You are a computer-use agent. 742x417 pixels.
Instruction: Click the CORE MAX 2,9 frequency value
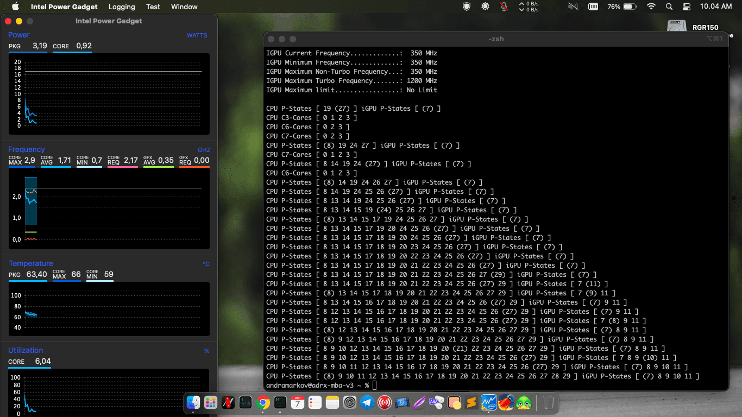(x=22, y=161)
